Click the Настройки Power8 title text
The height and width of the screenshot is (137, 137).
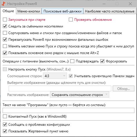coord(22,4)
